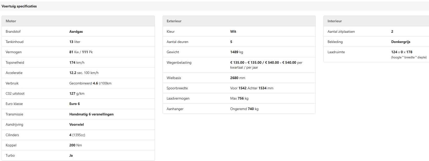The width and height of the screenshot is (429, 161).
Task: Click the Cilinders label
Action: click(12, 135)
